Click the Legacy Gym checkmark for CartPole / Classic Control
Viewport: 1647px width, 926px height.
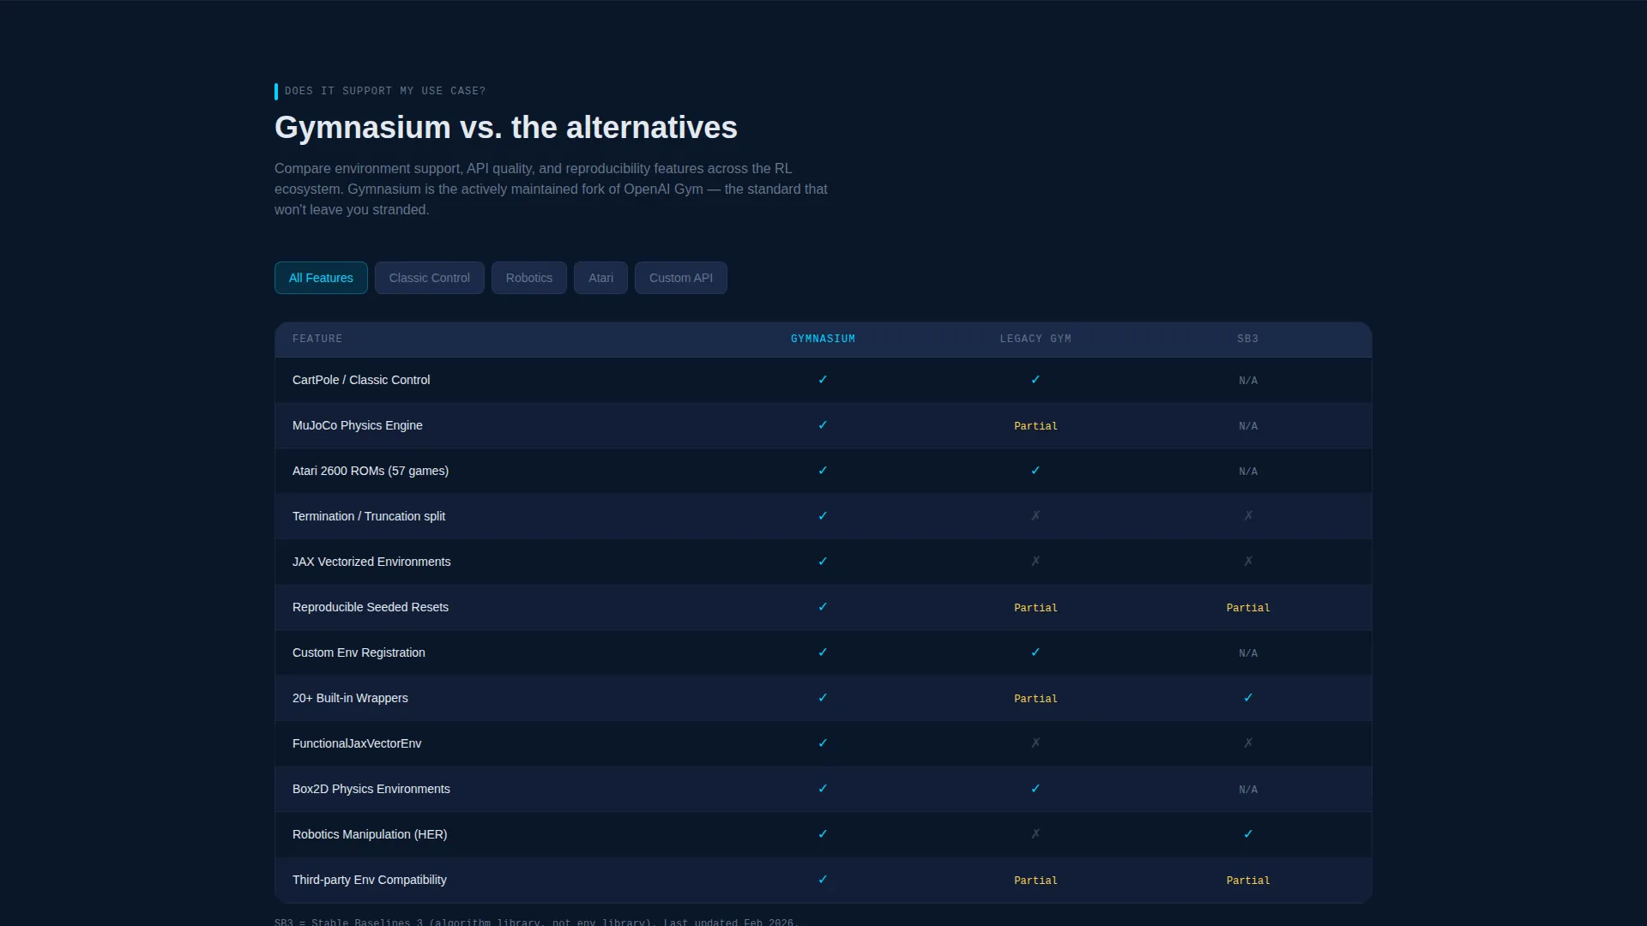(1035, 380)
